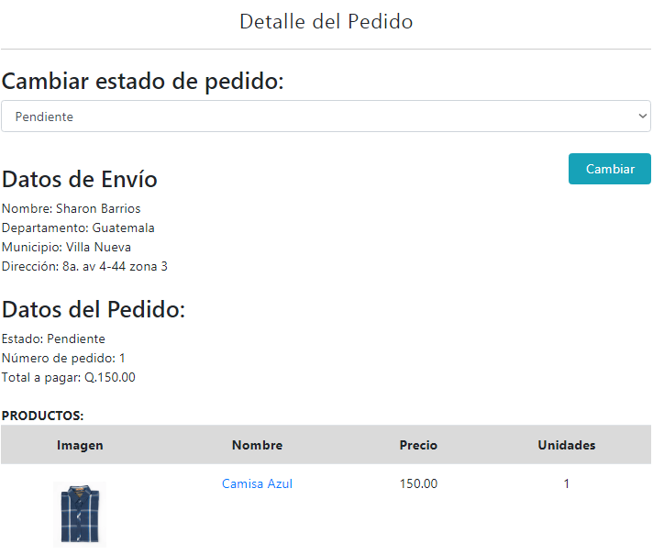Image resolution: width=664 pixels, height=555 pixels.
Task: Click the Nombre column header
Action: coord(257,445)
